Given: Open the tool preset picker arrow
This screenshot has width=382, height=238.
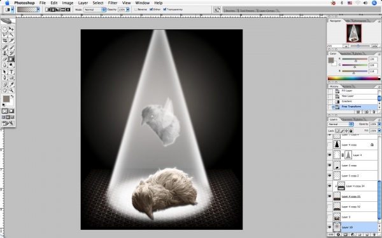Looking at the screenshot, I should (x=12, y=10).
